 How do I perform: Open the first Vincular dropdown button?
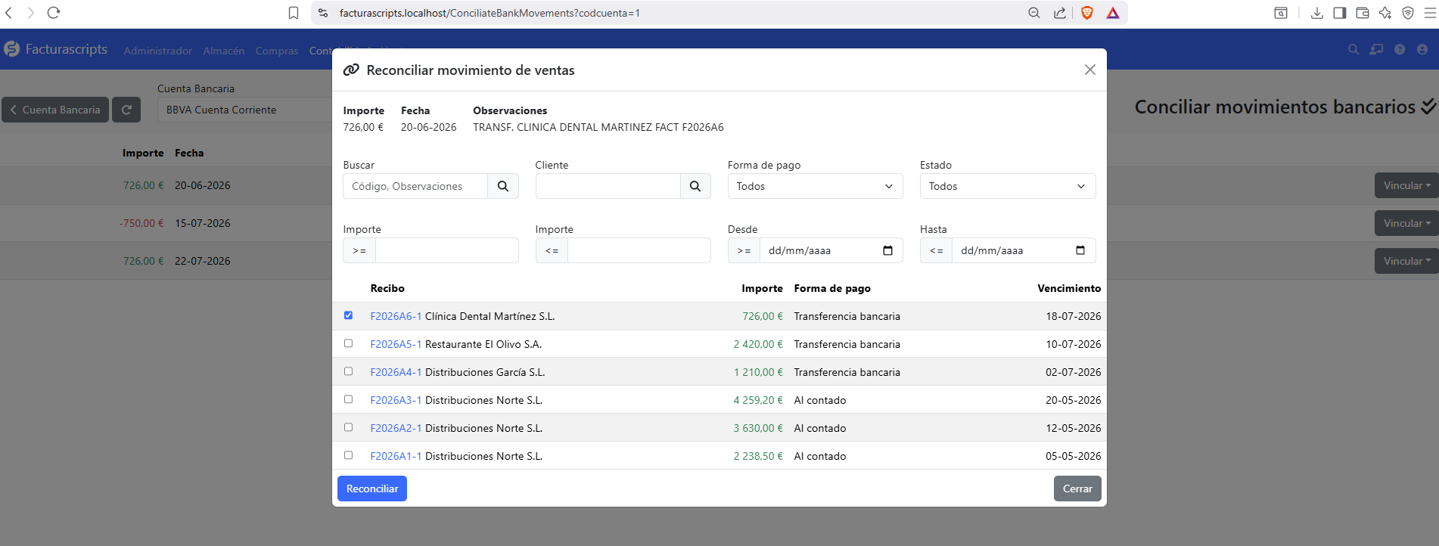pyautogui.click(x=1406, y=185)
